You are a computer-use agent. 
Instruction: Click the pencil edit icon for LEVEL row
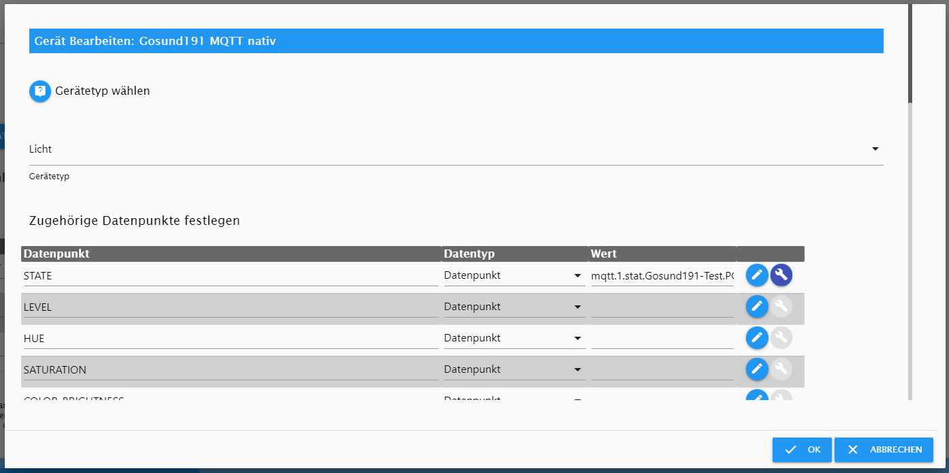[x=757, y=307]
